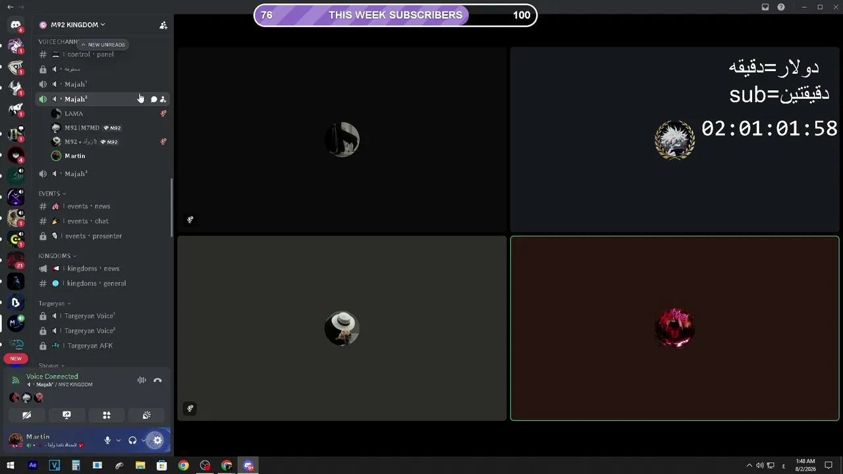Open the Targeryan AFK channel
The height and width of the screenshot is (474, 843).
click(x=103, y=346)
